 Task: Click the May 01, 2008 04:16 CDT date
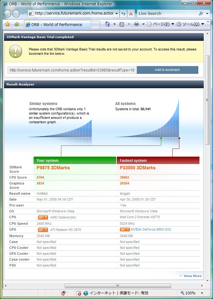coord(55,199)
